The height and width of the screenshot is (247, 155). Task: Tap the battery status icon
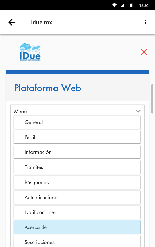[x=131, y=5]
